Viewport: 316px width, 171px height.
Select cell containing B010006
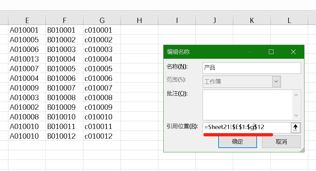pos(65,78)
